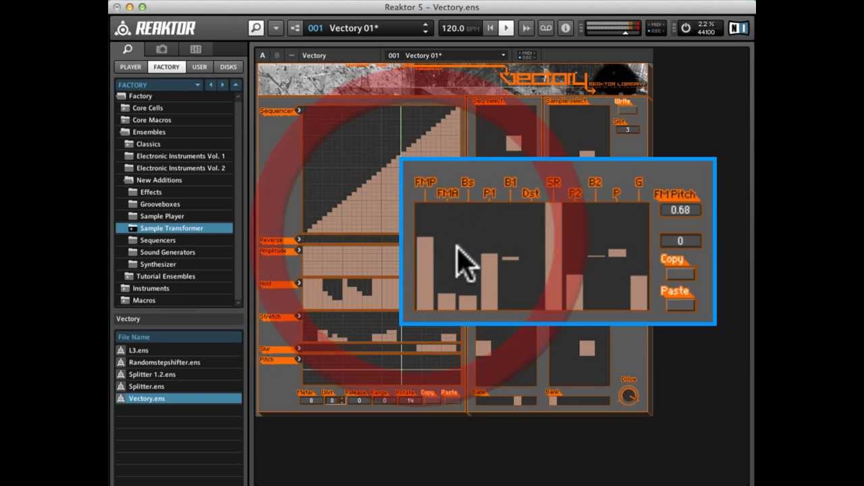Click the structure view icon beside snapshot name
Screen dimensions: 864x486
tap(295, 28)
